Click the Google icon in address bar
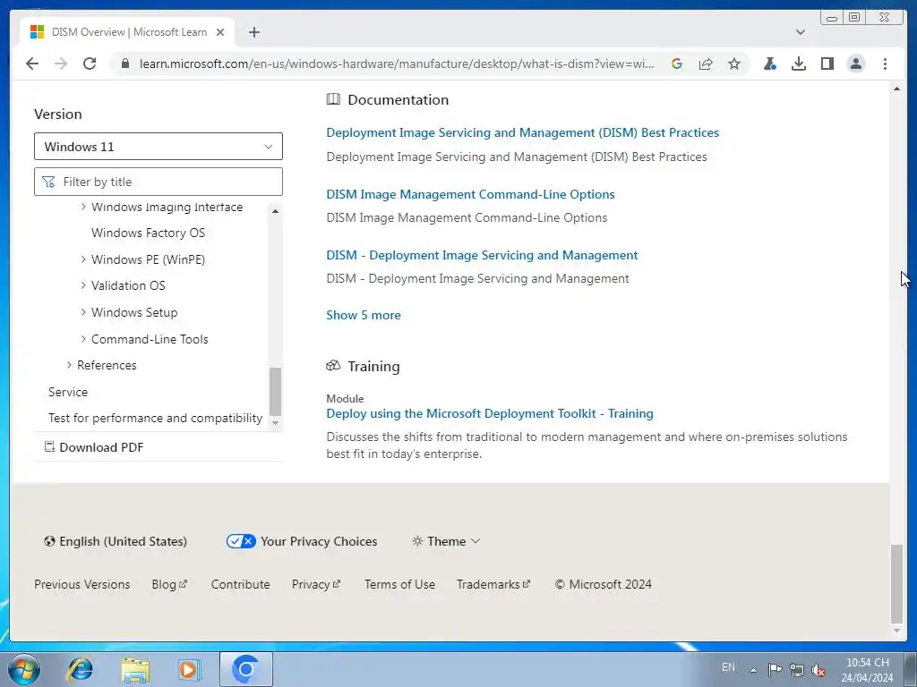Image resolution: width=917 pixels, height=687 pixels. pyautogui.click(x=677, y=64)
